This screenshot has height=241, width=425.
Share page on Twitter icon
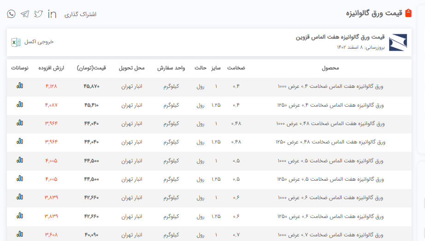(x=38, y=14)
